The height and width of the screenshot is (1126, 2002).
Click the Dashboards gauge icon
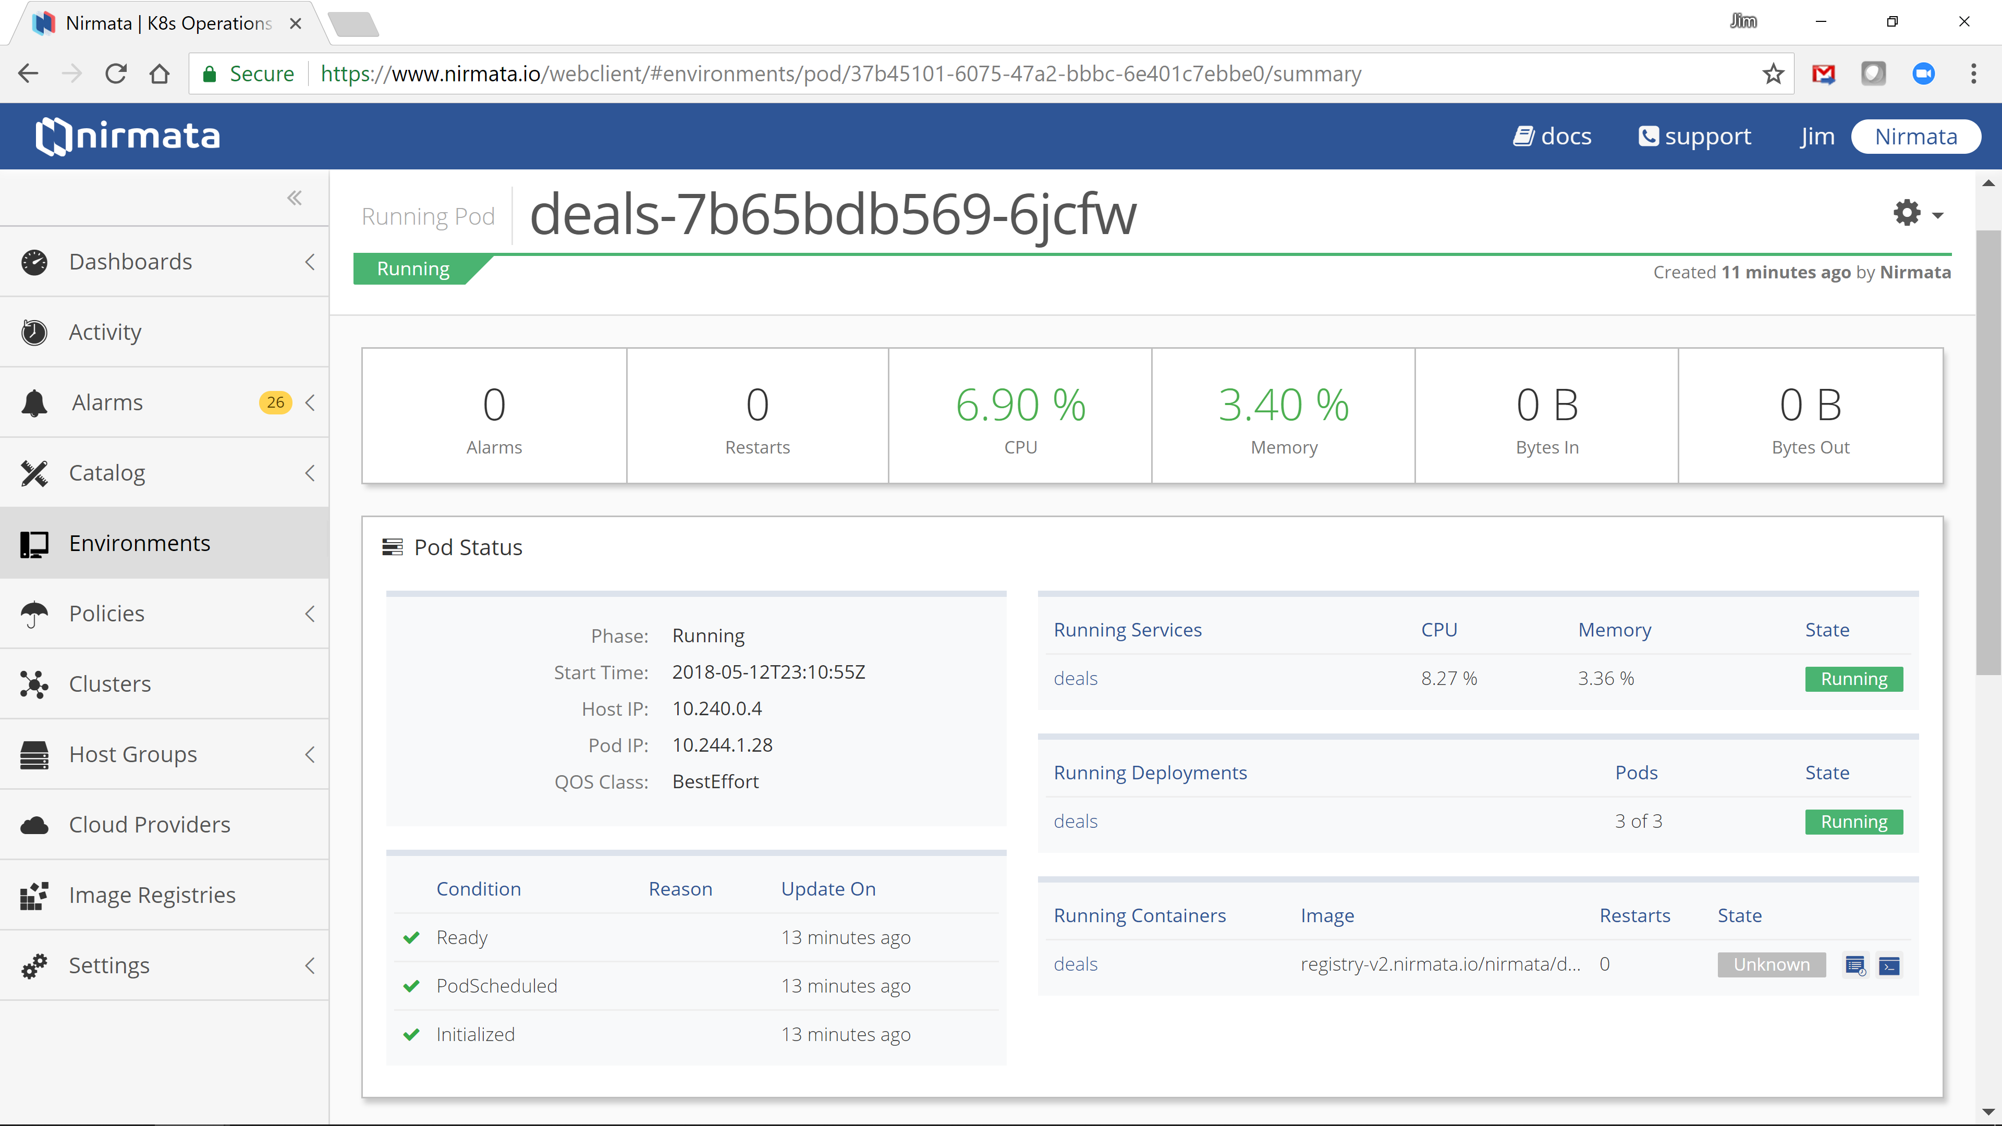[34, 262]
